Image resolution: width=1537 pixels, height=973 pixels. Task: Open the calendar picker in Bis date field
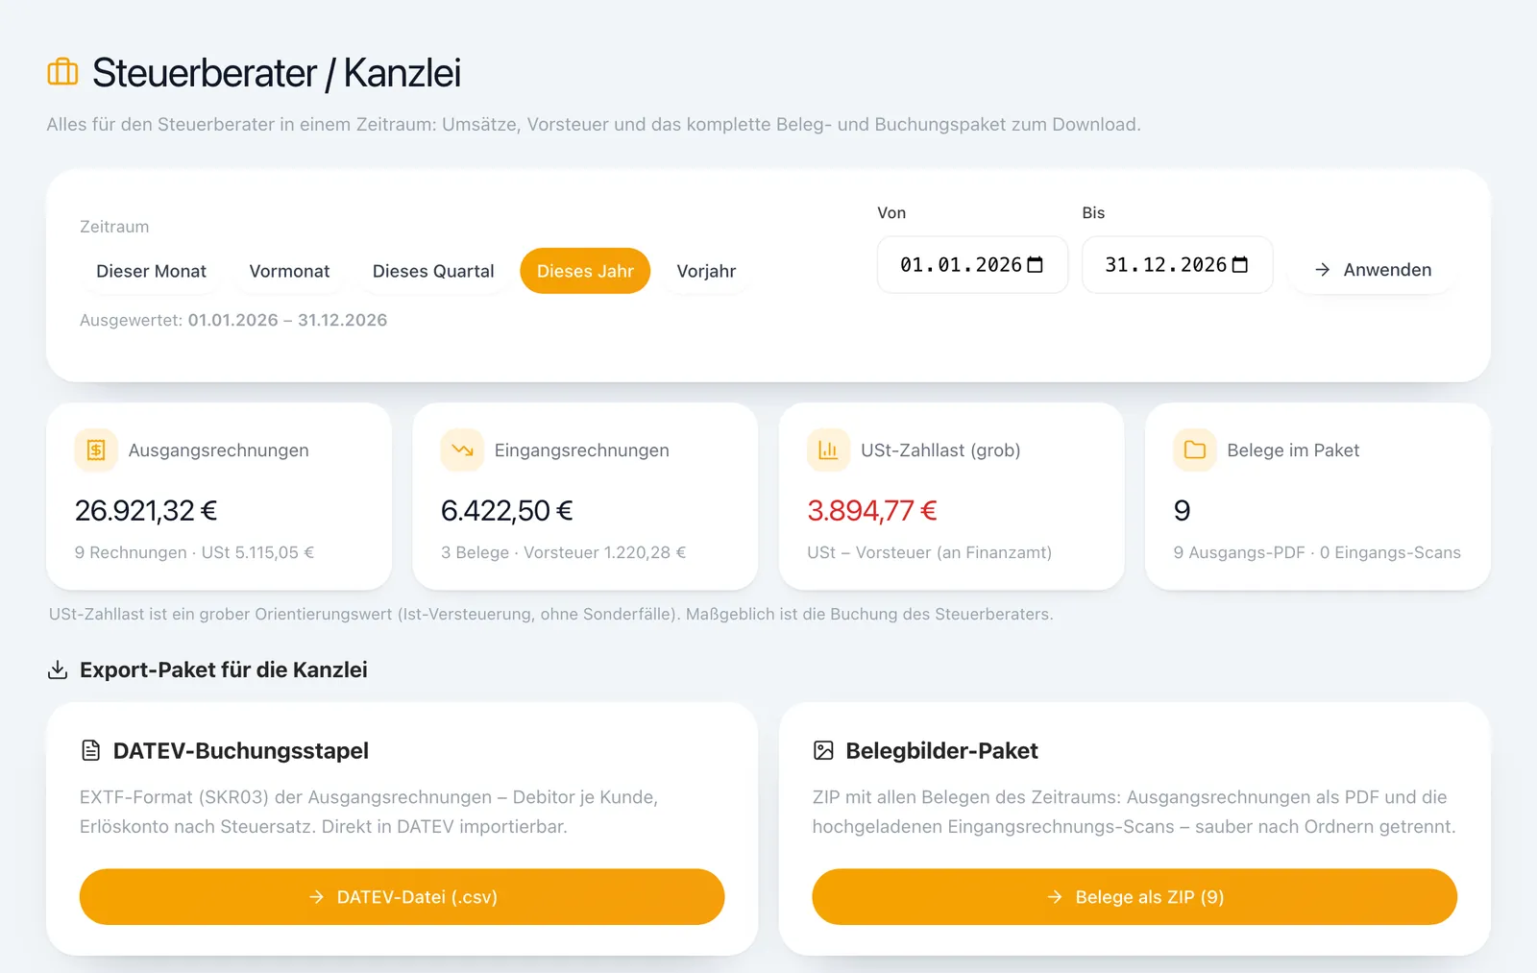pos(1239,265)
